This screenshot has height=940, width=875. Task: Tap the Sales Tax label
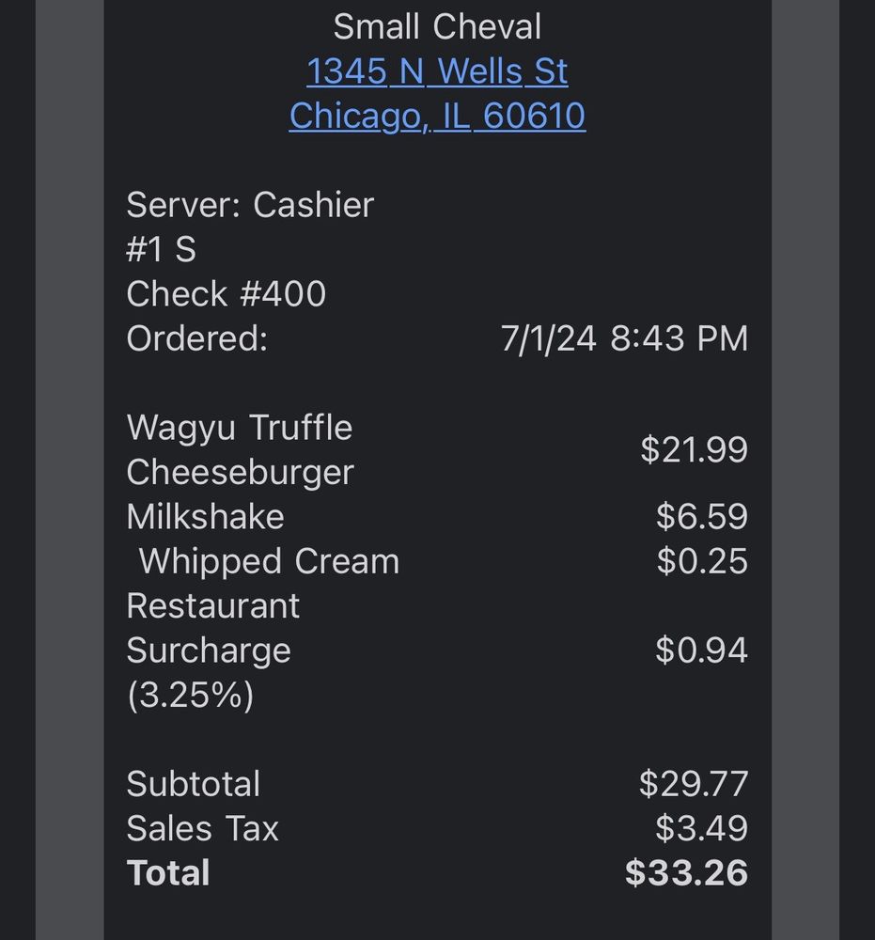[203, 828]
